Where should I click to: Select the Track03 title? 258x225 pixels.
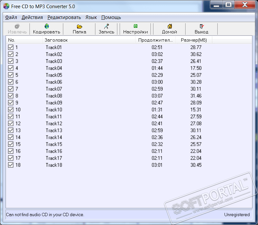(x=54, y=61)
